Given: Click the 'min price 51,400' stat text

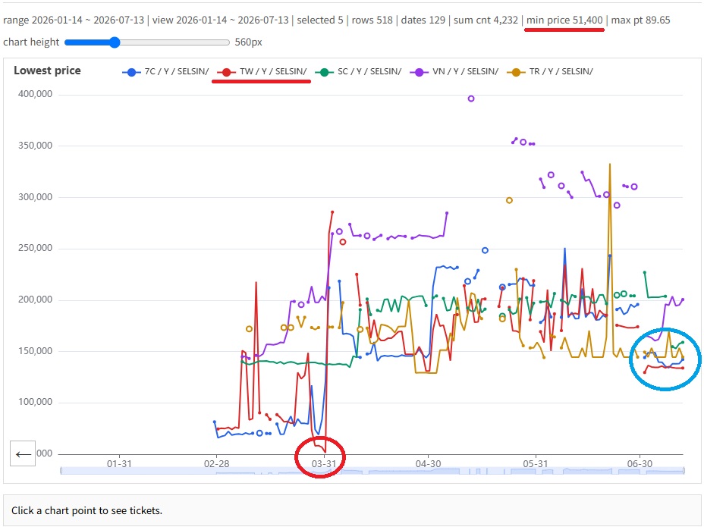Looking at the screenshot, I should [x=564, y=20].
